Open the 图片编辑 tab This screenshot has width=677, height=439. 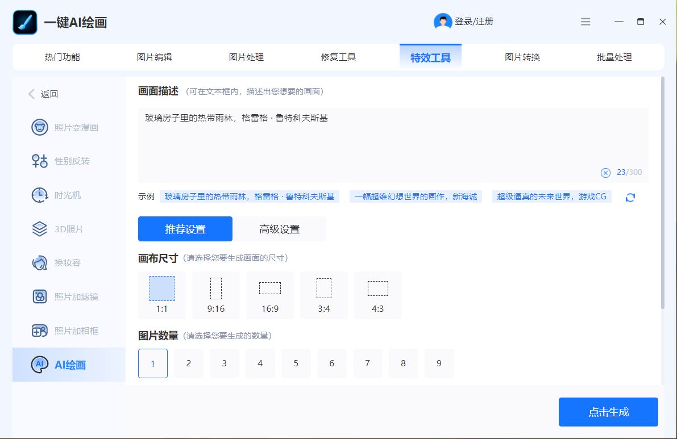point(155,57)
